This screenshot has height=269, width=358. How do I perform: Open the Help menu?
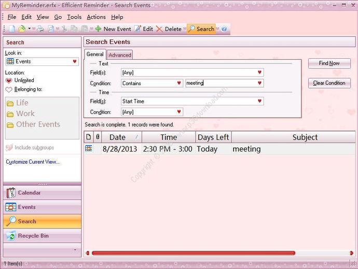[x=117, y=17]
